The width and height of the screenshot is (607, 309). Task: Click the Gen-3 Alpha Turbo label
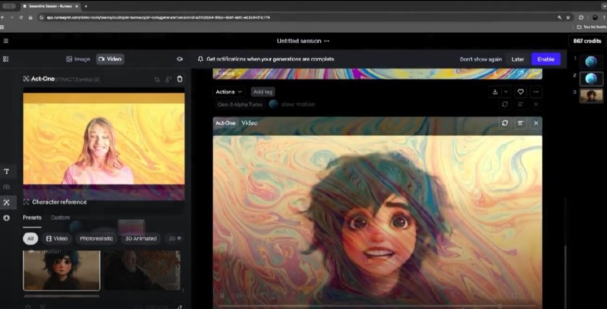point(240,104)
